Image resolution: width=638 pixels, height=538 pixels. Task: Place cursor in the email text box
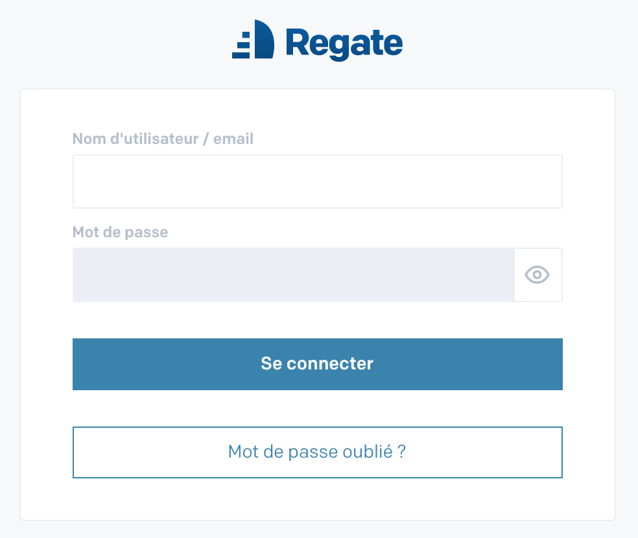317,181
